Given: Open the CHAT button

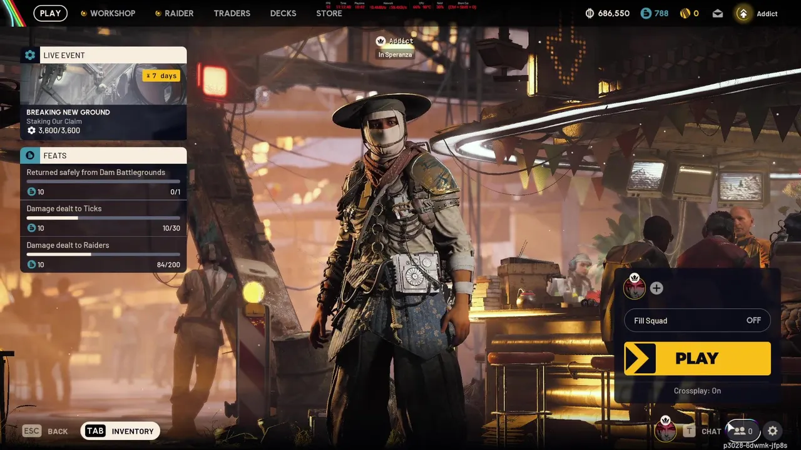Looking at the screenshot, I should coord(702,431).
